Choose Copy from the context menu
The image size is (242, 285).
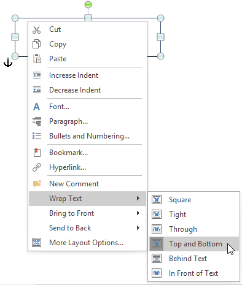[x=87, y=44]
